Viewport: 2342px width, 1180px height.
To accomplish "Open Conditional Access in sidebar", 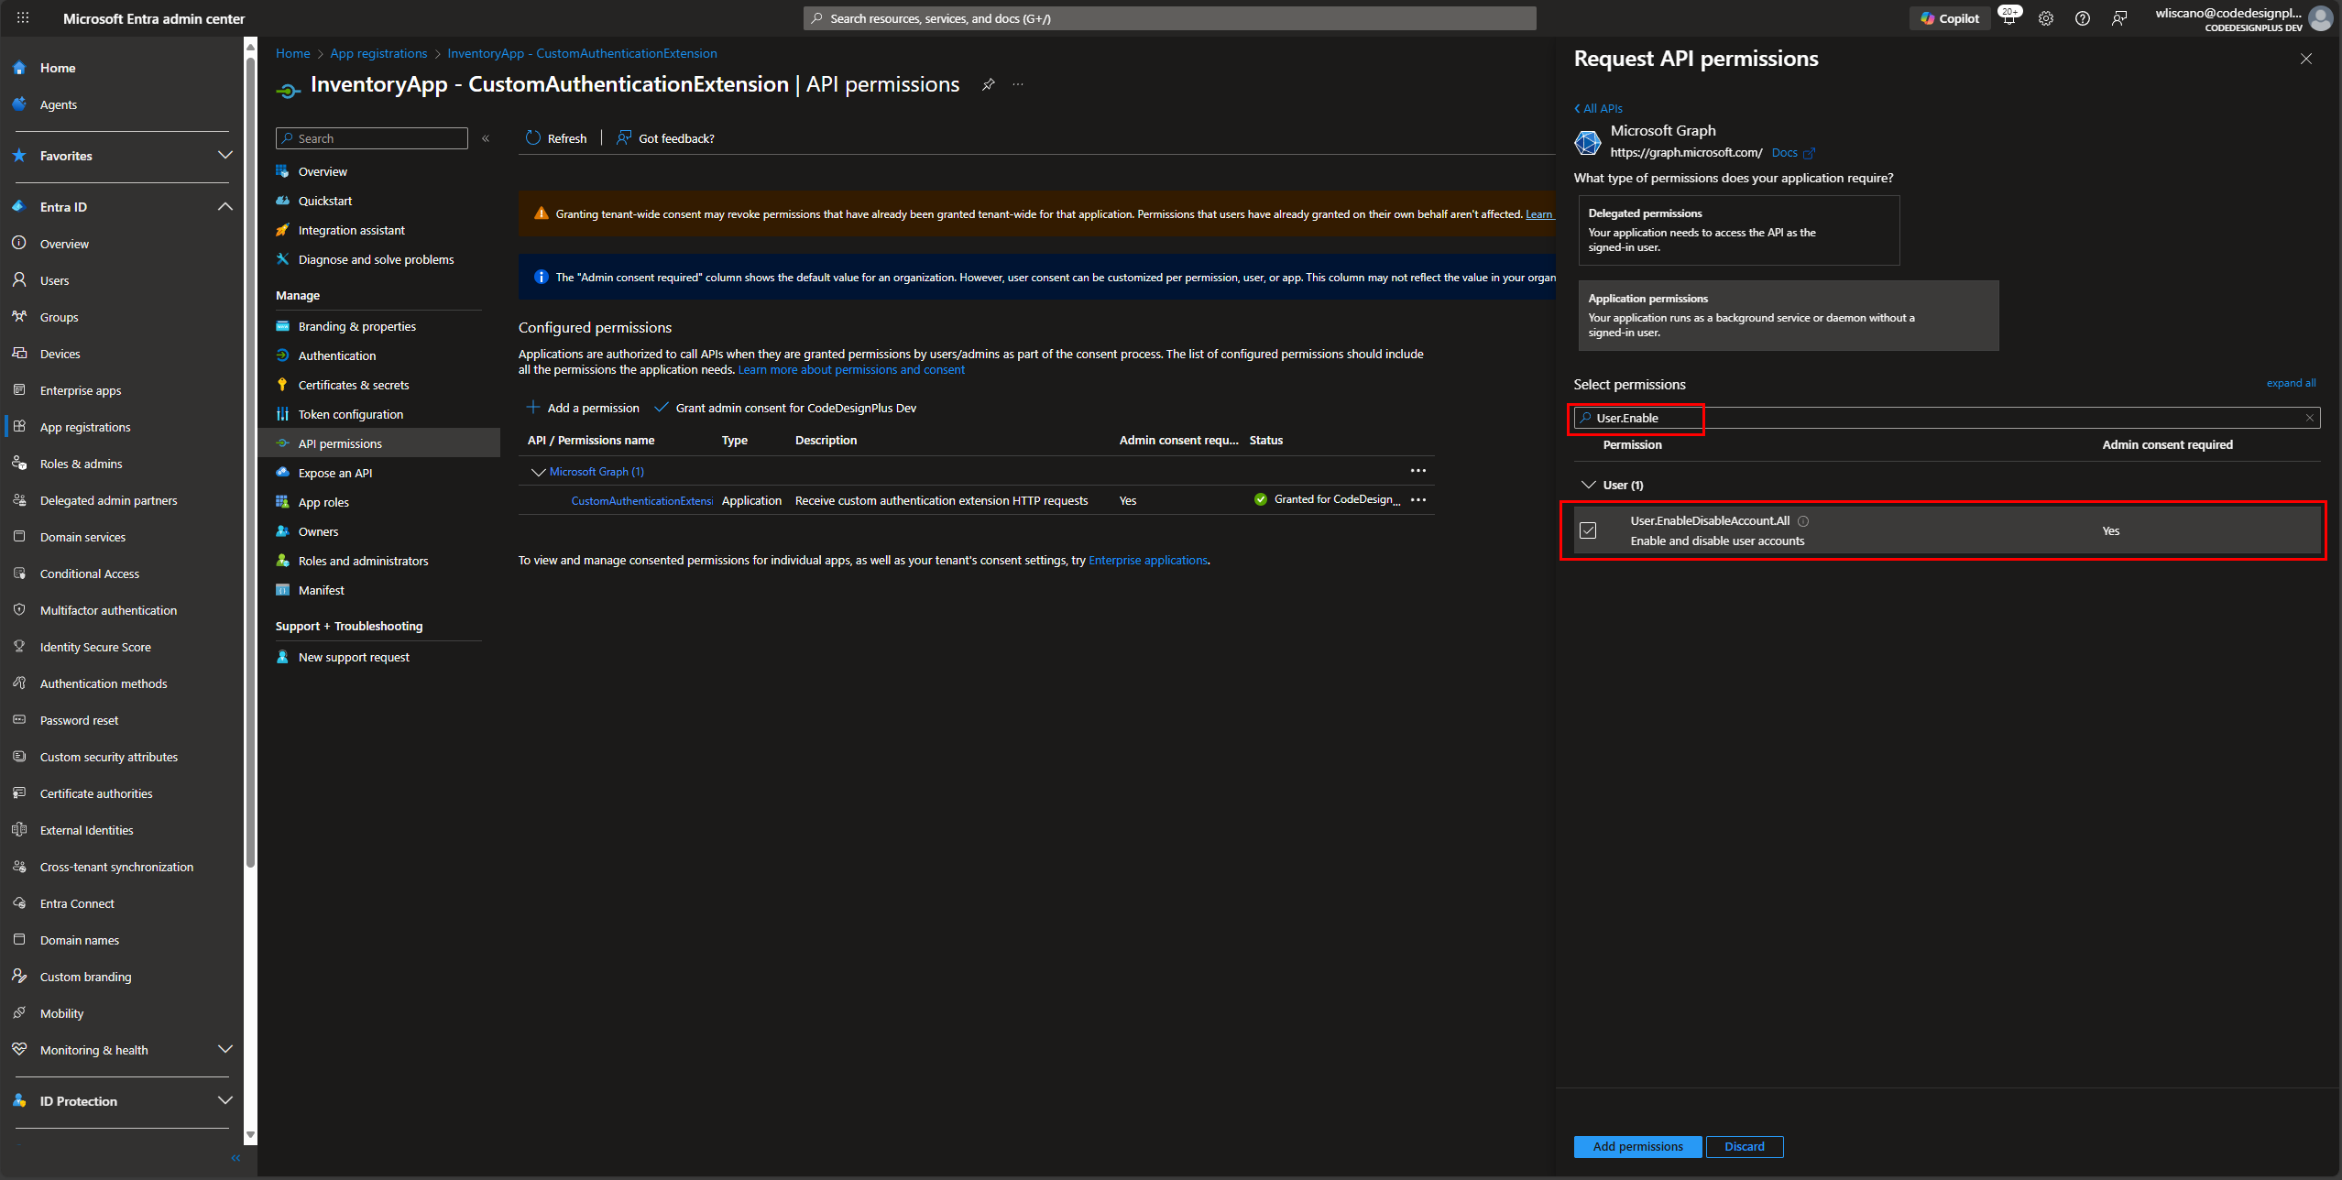I will [89, 574].
